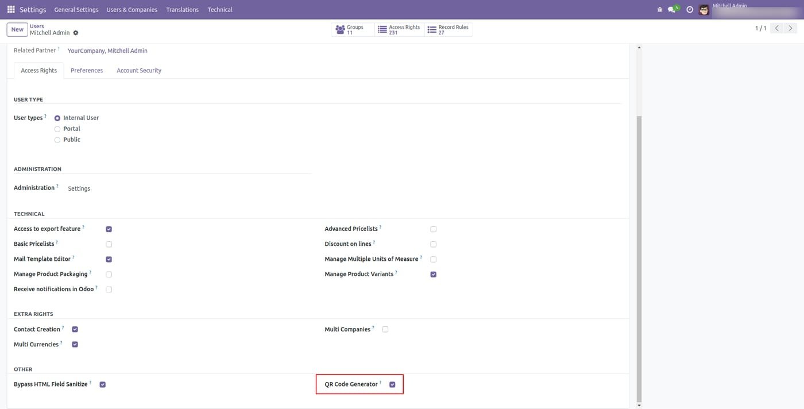The height and width of the screenshot is (409, 804).
Task: Enable Discount on lines
Action: 434,244
